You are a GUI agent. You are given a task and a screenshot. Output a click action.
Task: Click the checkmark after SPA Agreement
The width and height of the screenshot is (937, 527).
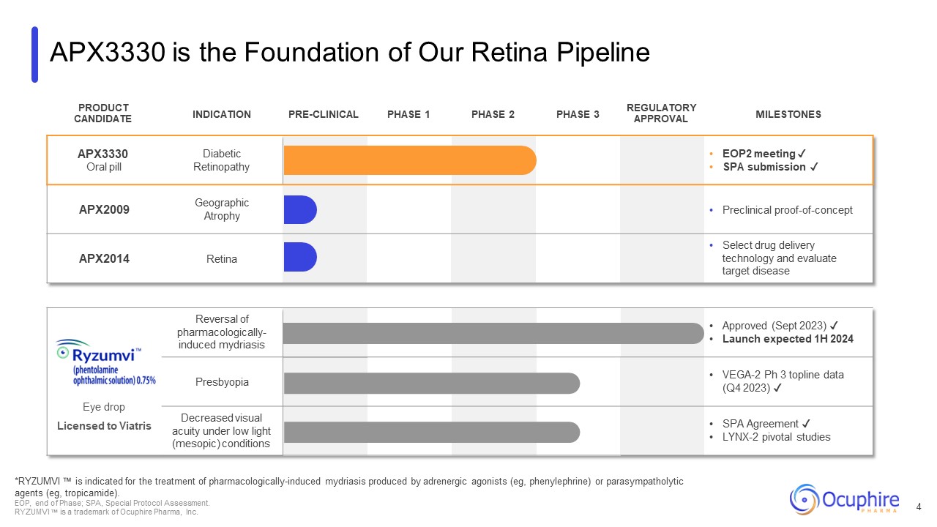pos(806,424)
